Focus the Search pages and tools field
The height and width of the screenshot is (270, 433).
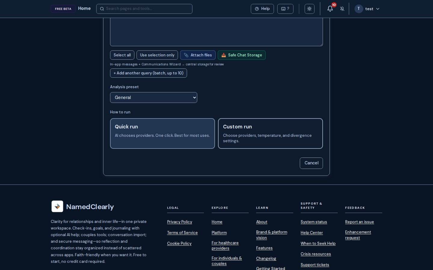click(x=144, y=9)
